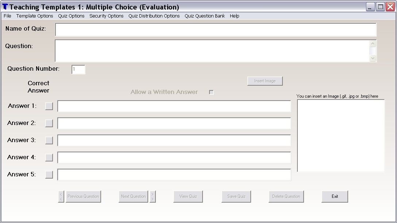397x223 pixels.
Task: Close the Teaching Templates window
Action: pos(390,7)
